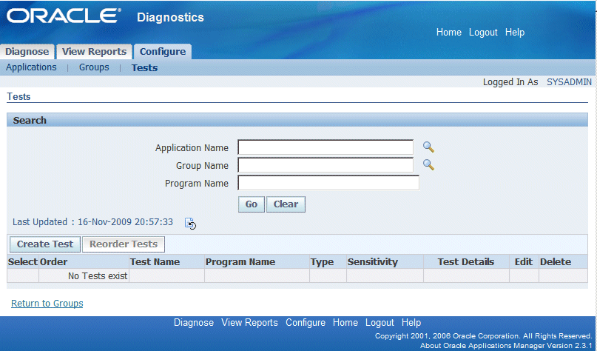Viewport: 597px width, 351px height.
Task: Open the Applications subtab
Action: point(31,67)
